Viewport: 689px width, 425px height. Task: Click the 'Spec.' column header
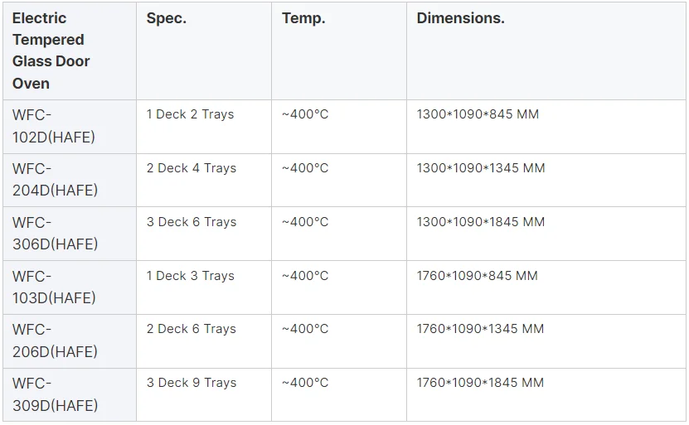coord(166,18)
